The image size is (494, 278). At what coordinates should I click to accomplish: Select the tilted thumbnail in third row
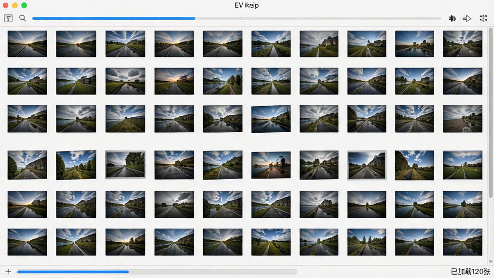point(271,119)
